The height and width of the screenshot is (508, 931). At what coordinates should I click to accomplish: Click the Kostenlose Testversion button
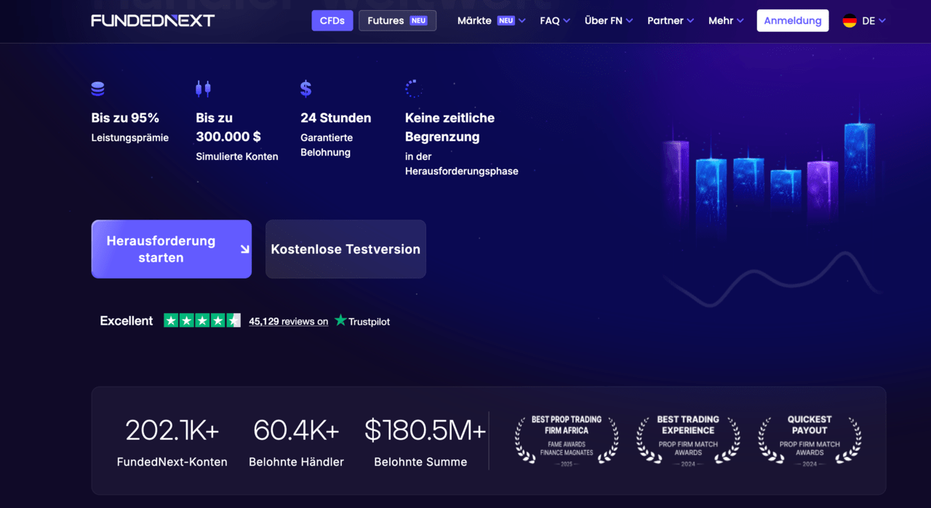345,249
